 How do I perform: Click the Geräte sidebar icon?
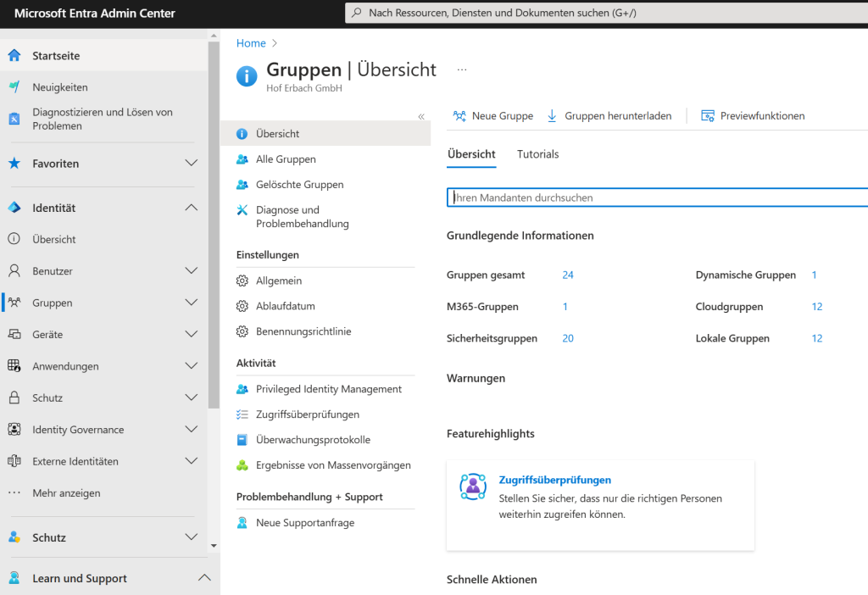click(x=14, y=334)
